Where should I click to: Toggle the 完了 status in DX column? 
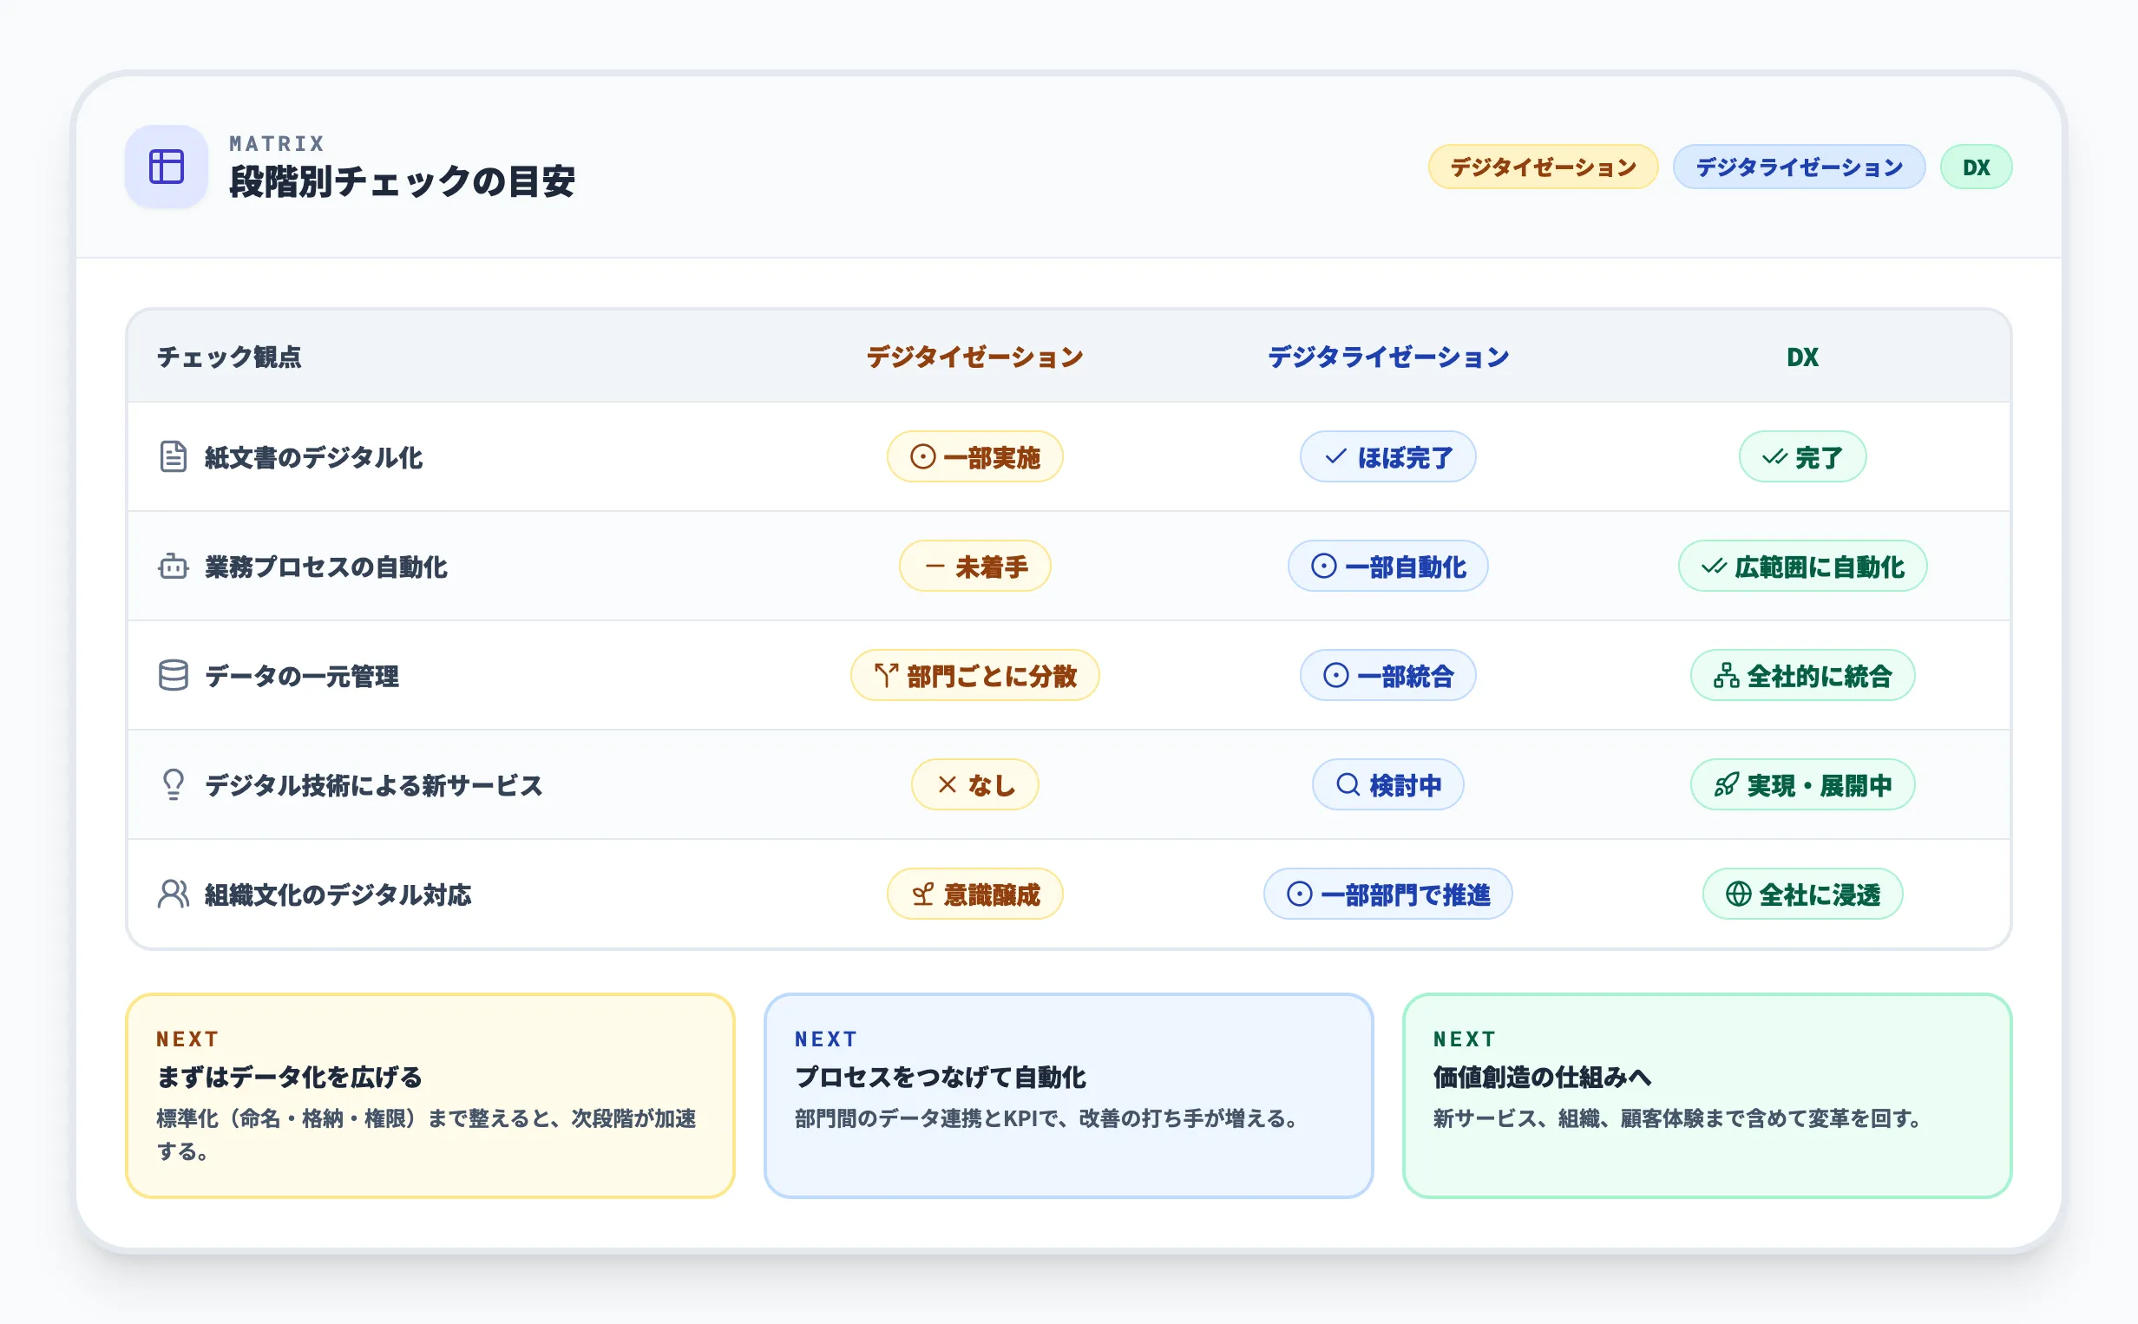(1803, 456)
